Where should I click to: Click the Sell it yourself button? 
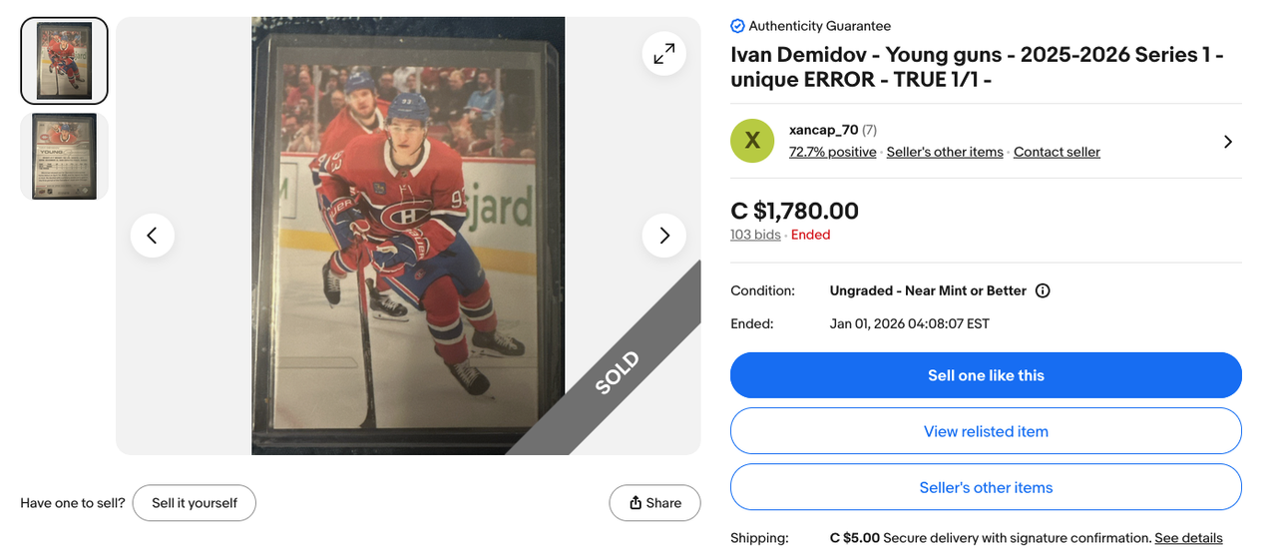tap(195, 503)
